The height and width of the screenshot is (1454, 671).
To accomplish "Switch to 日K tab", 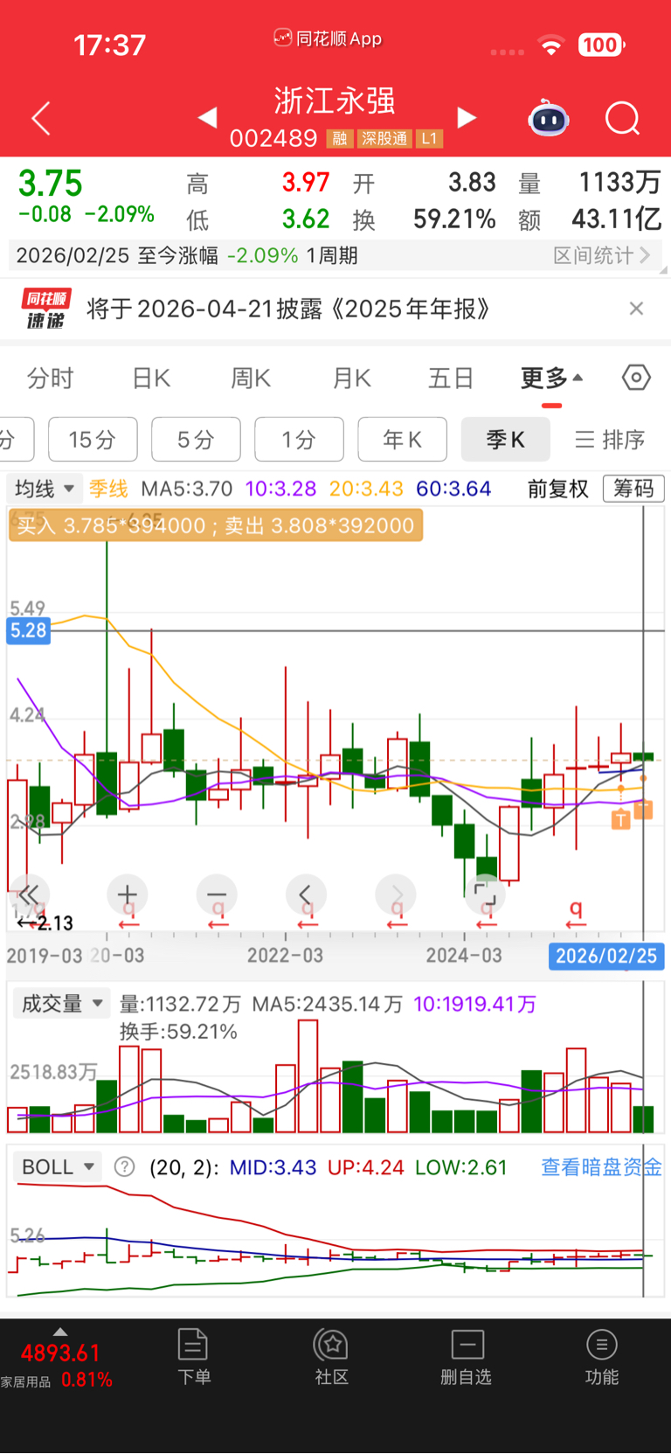I will (x=151, y=378).
